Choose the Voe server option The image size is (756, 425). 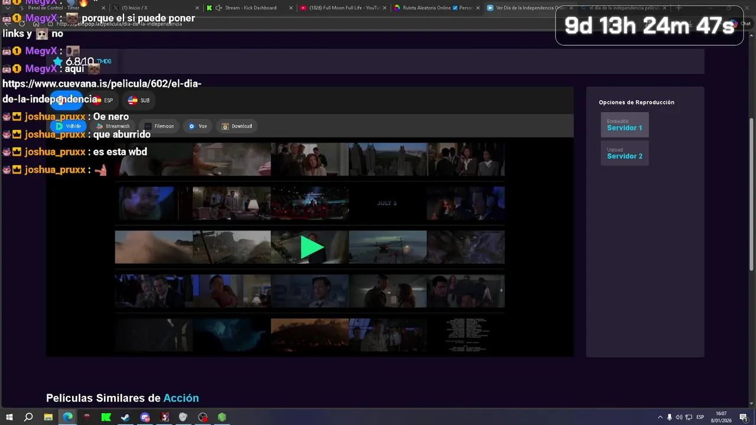pyautogui.click(x=198, y=126)
